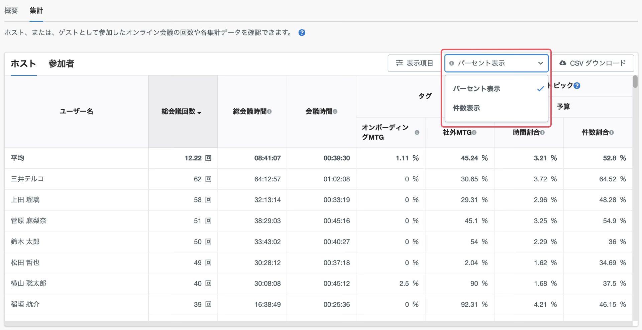Click the 12.22 回 average meeting count
Screen dimensions: 642x330
point(198,158)
